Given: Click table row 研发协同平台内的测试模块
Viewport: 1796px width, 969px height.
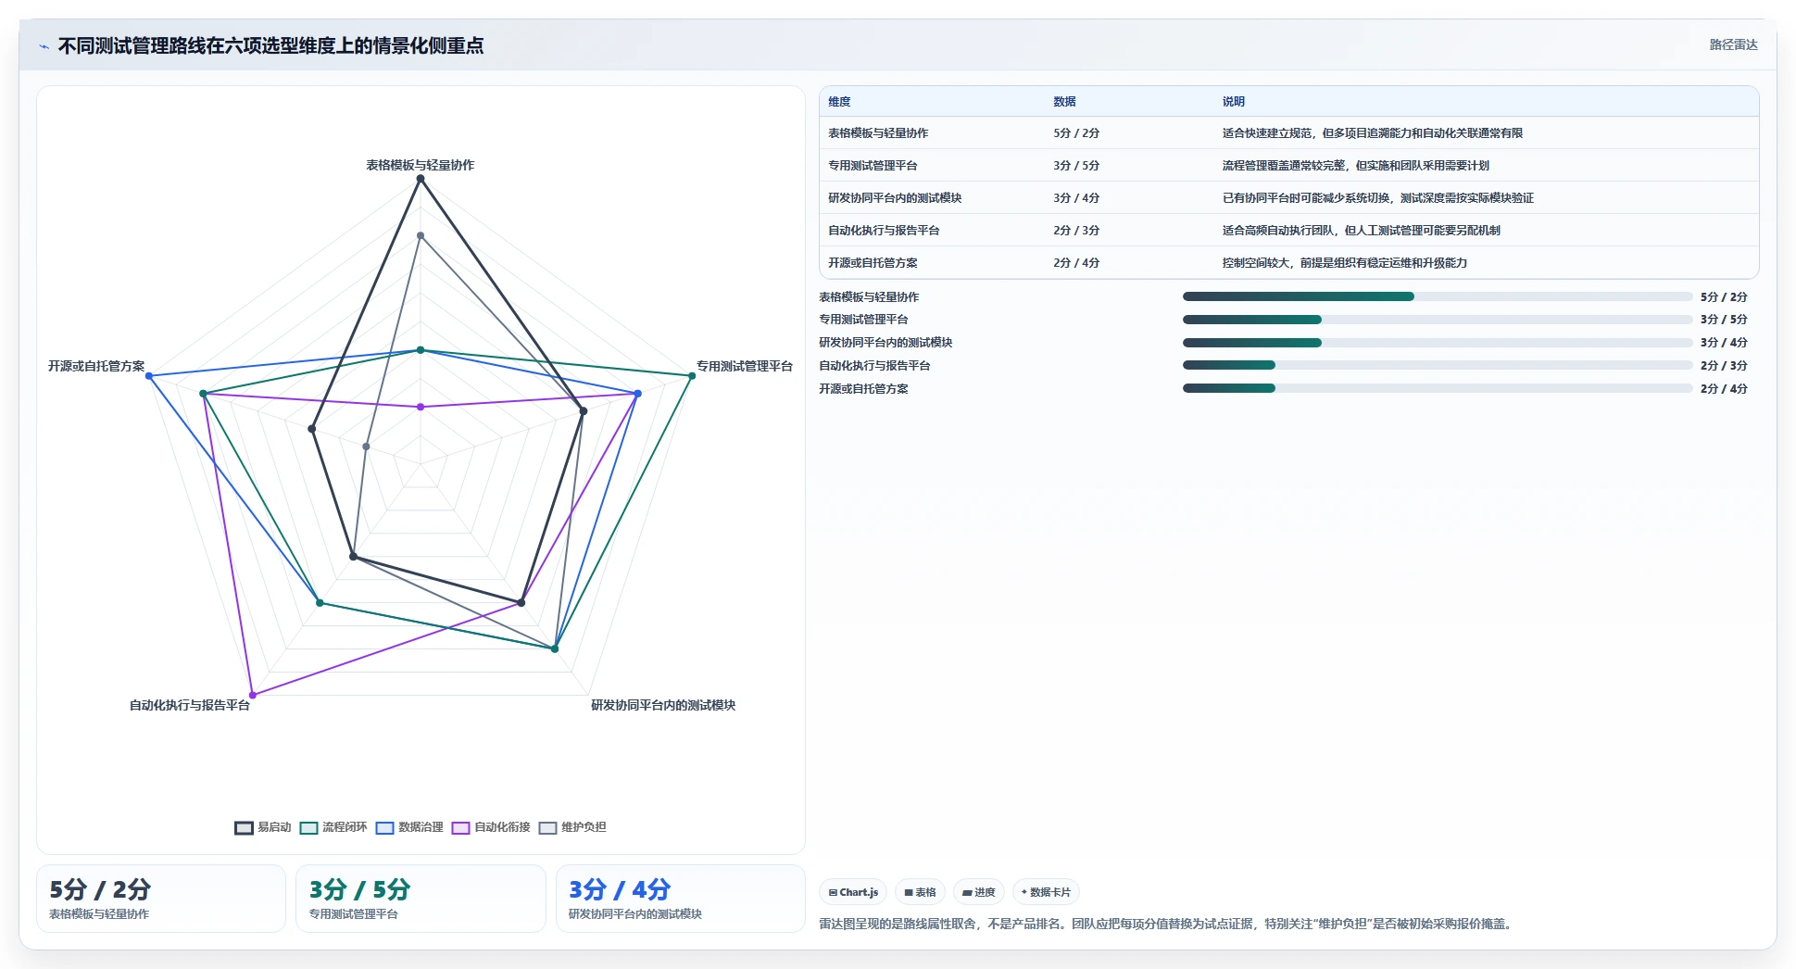Looking at the screenshot, I should click(1288, 198).
